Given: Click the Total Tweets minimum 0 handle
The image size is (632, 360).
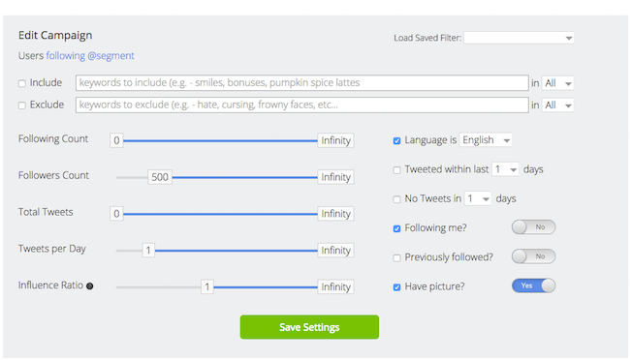Looking at the screenshot, I should click(x=116, y=214).
